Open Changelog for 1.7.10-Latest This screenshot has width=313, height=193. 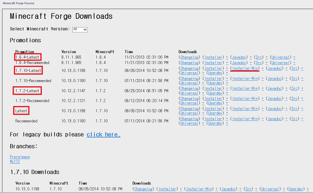pos(189,69)
